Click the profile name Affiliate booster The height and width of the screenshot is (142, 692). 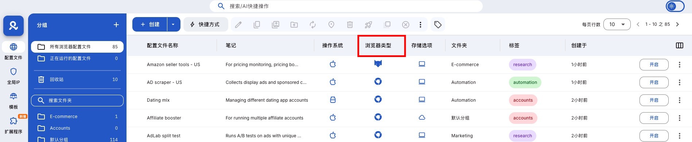[x=164, y=118]
